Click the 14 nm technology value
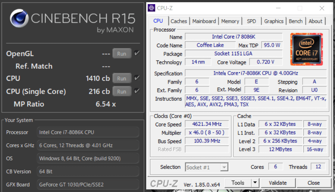 tap(198, 62)
